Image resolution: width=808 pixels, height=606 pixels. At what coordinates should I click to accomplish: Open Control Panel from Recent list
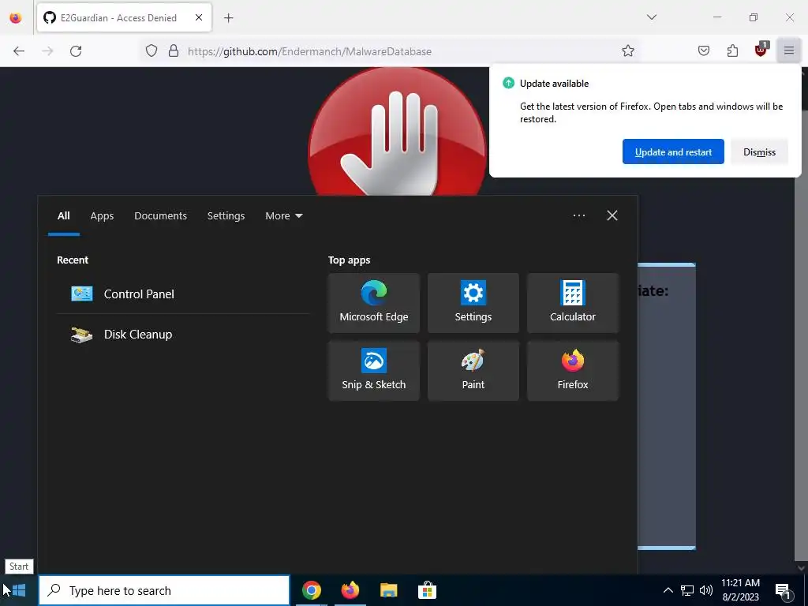(183, 294)
